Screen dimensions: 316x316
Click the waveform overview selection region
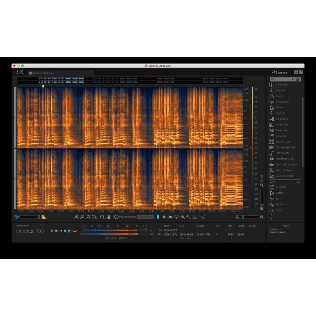[61, 80]
